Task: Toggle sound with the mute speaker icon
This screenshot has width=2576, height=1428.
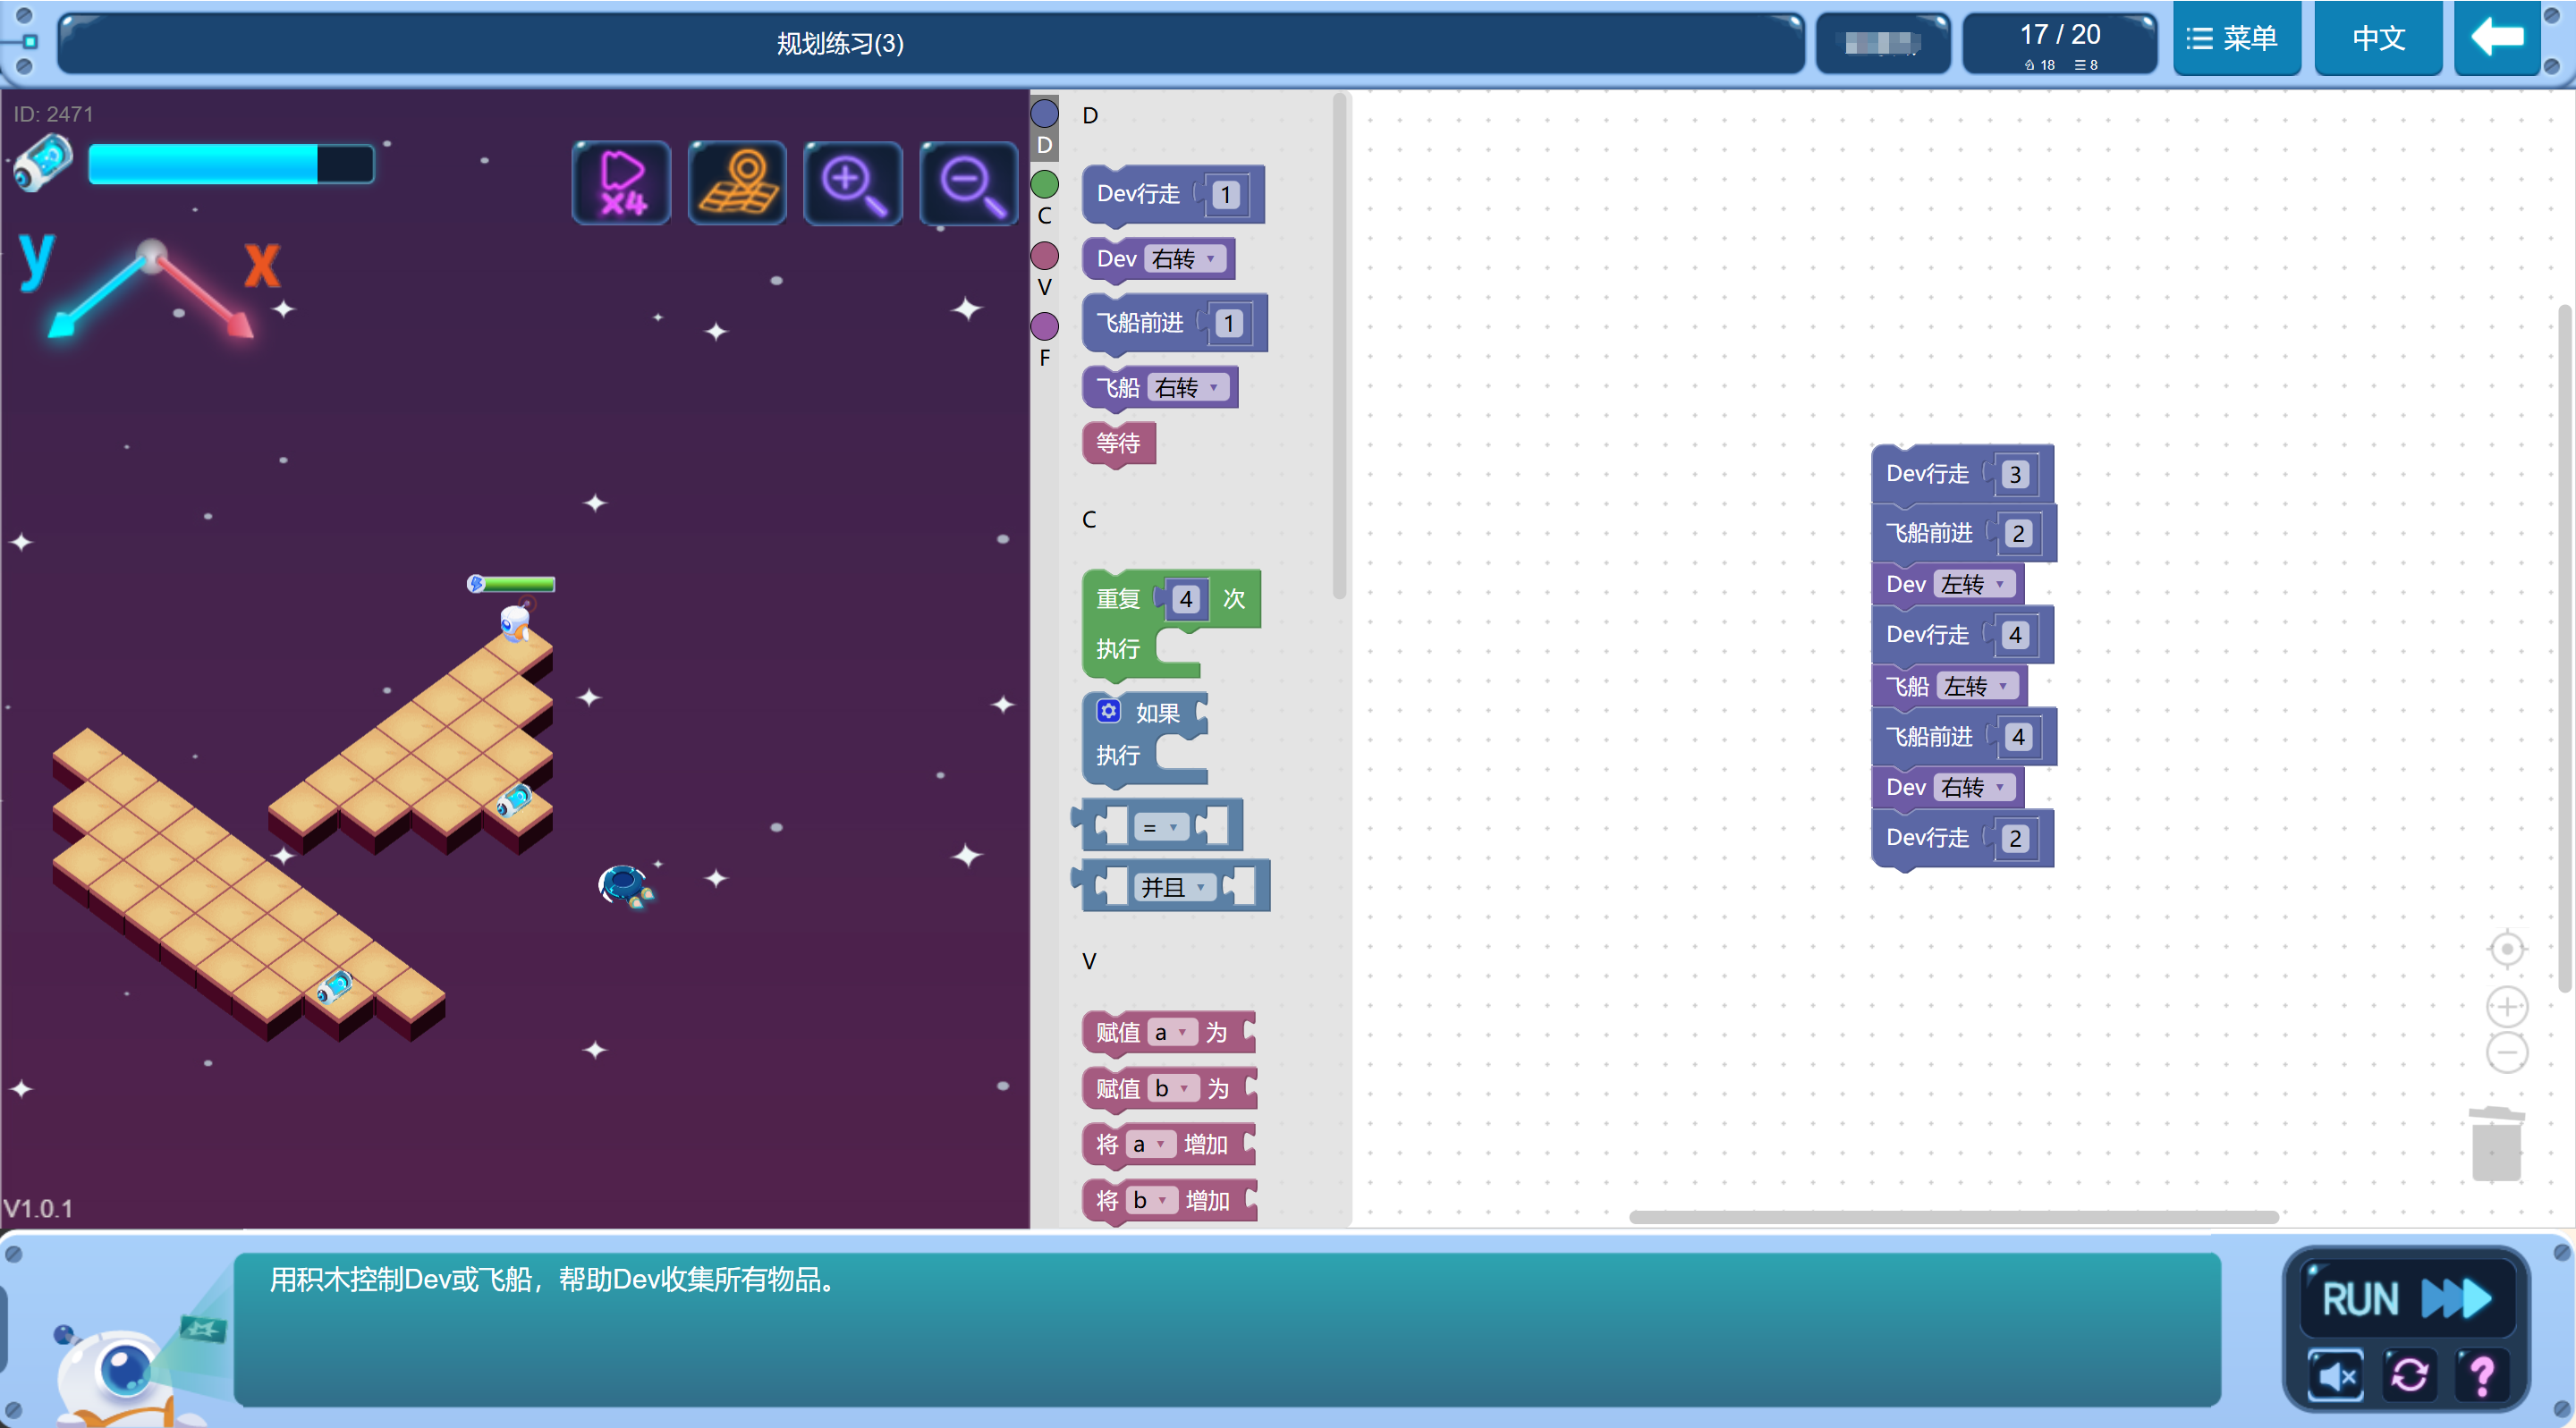Action: click(x=2336, y=1375)
